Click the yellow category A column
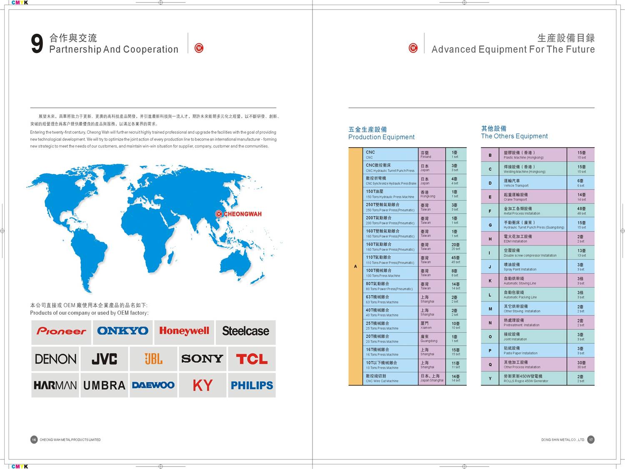This screenshot has width=625, height=469. pos(355,266)
